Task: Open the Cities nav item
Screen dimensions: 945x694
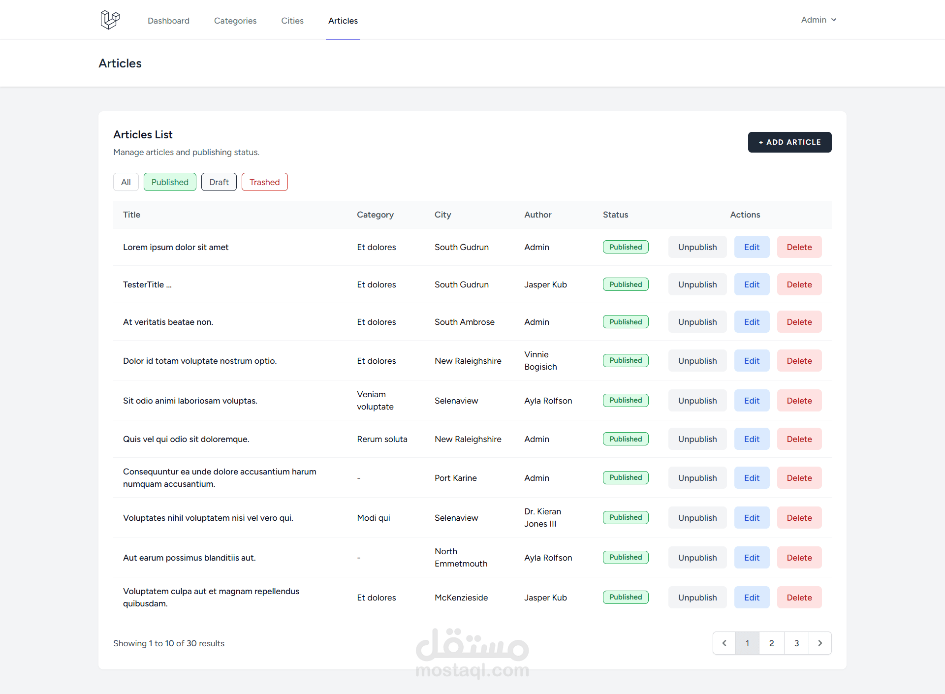Action: tap(292, 21)
